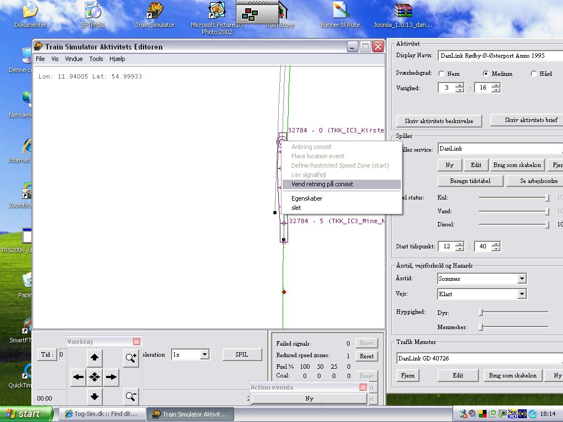Click Edit under Trafik Mønster
This screenshot has width=563, height=422.
pyautogui.click(x=458, y=375)
